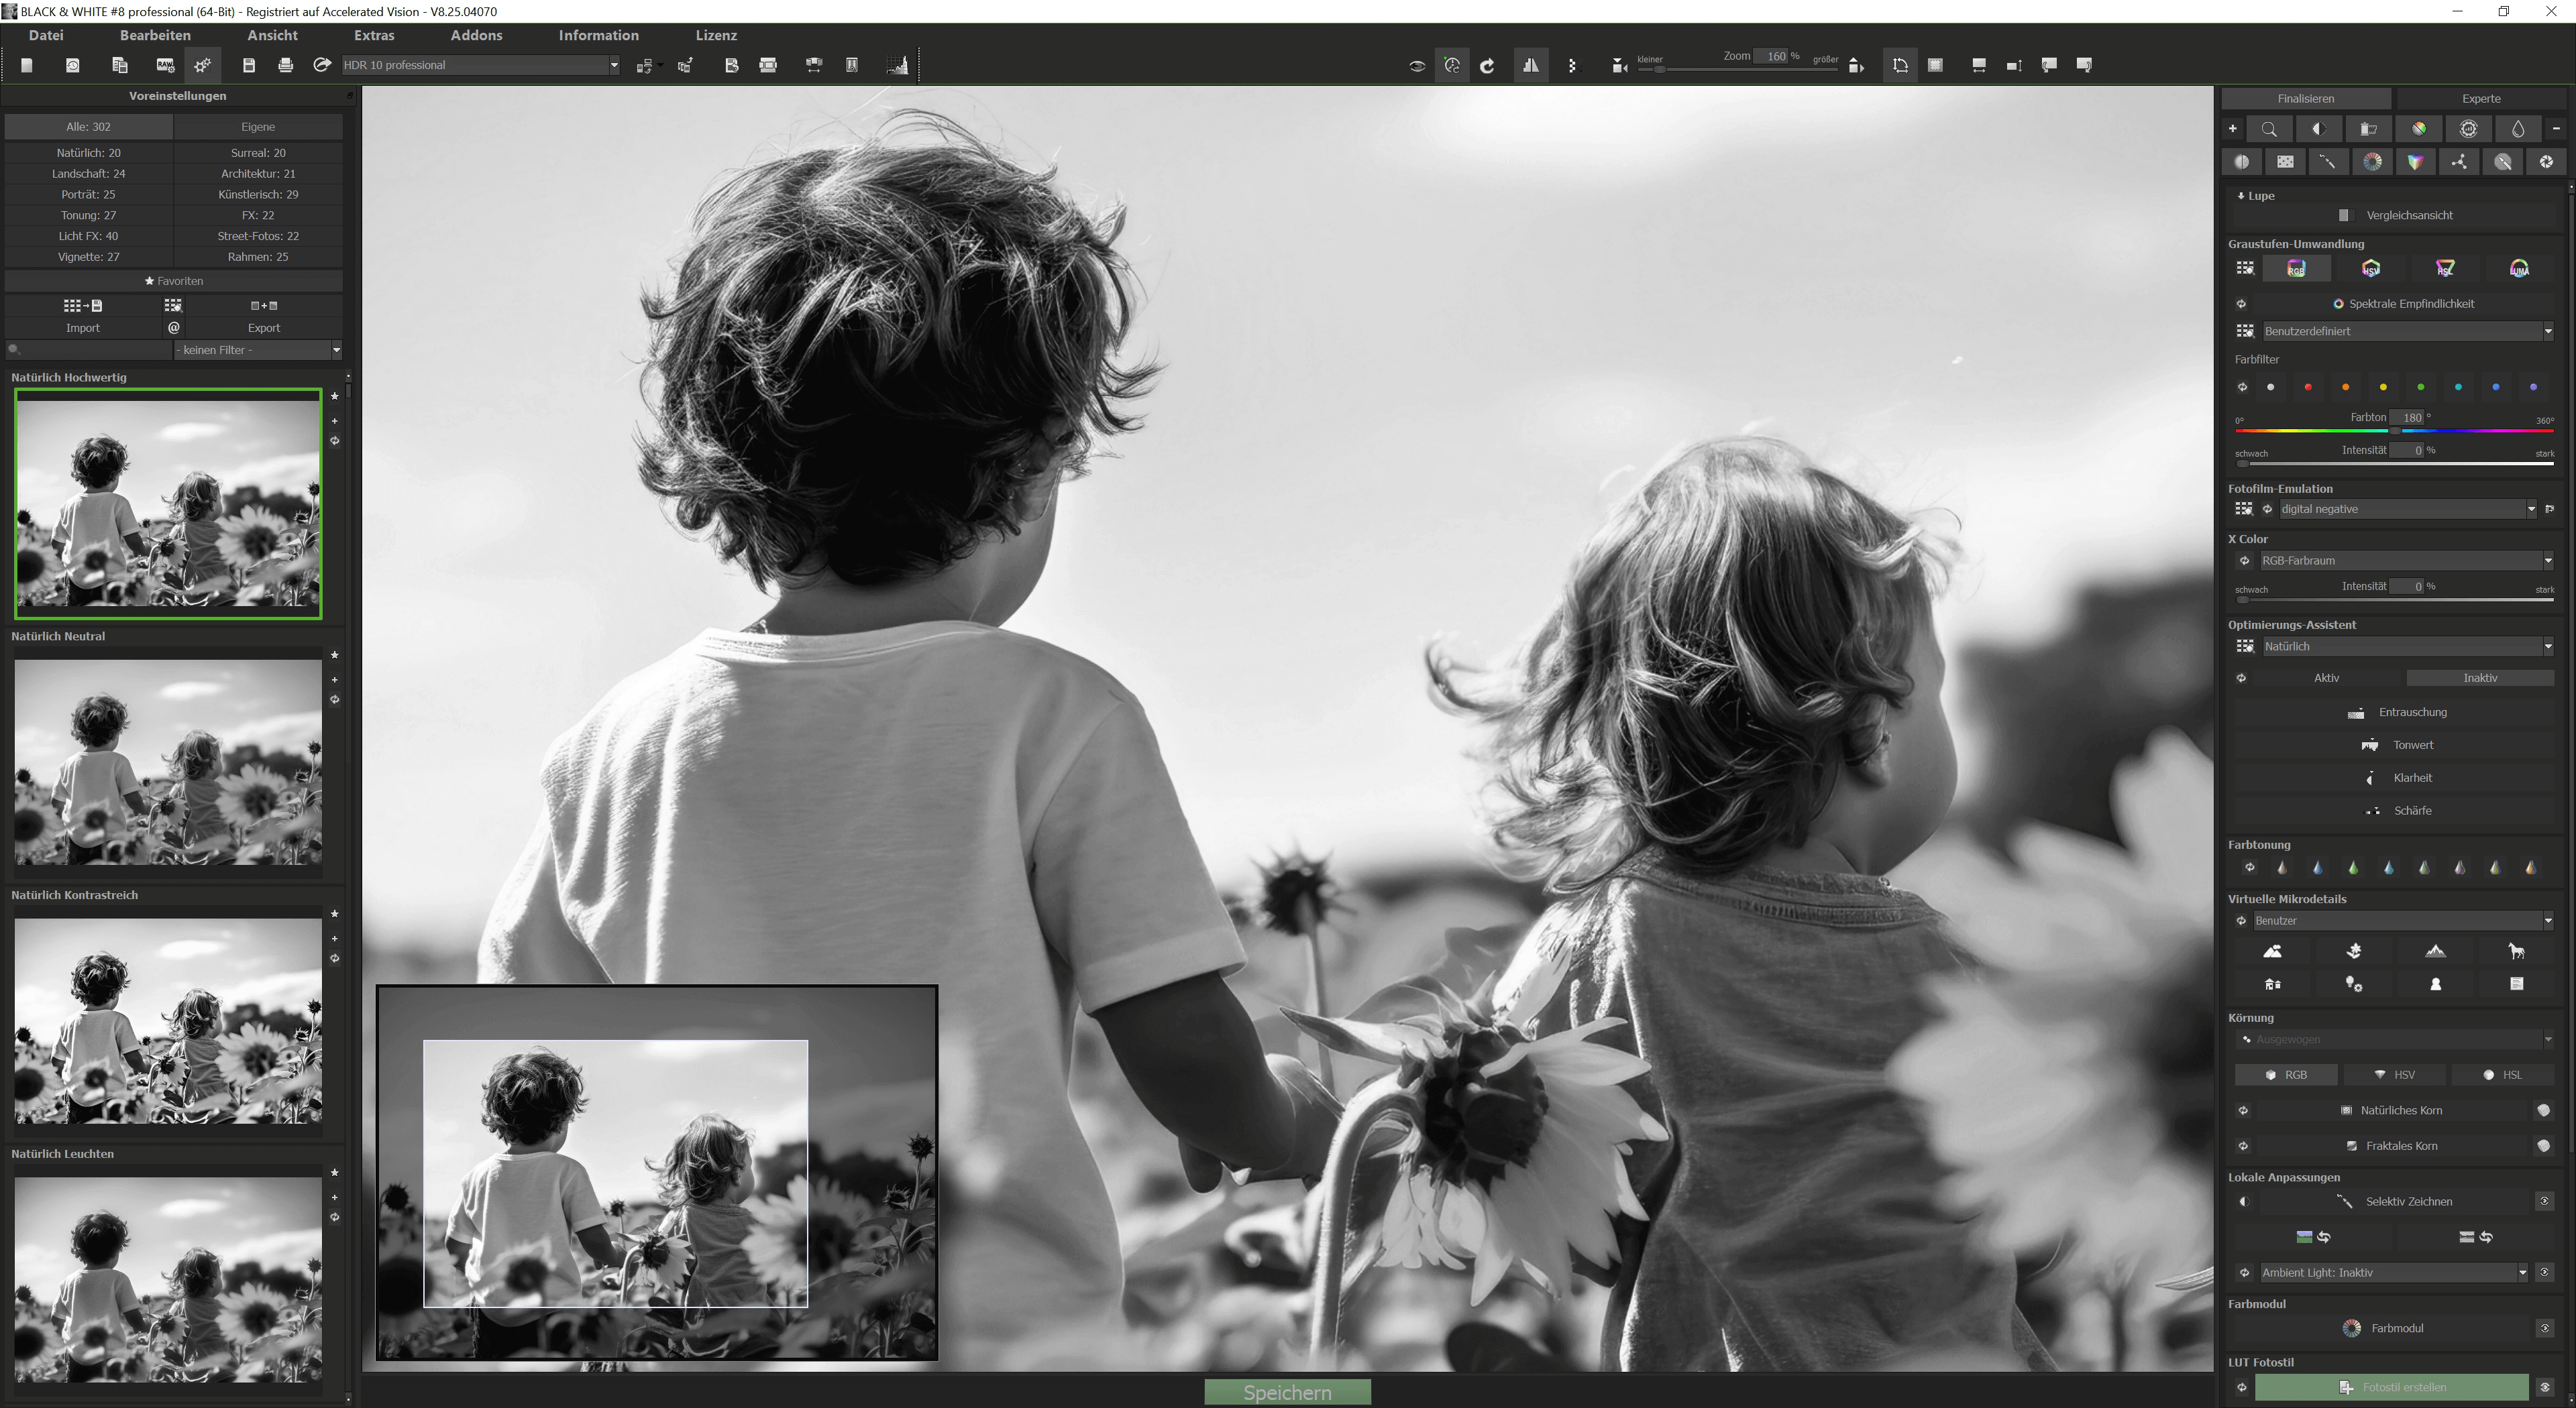The width and height of the screenshot is (2576, 1408).
Task: Open the Extras menu
Action: (373, 35)
